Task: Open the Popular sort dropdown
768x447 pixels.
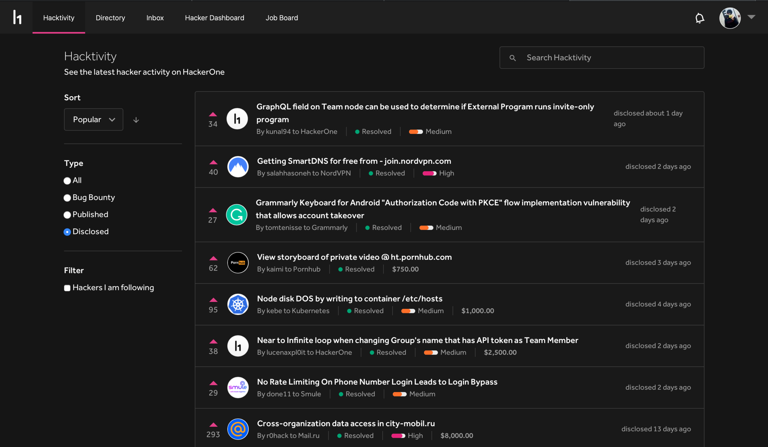Action: (x=93, y=120)
